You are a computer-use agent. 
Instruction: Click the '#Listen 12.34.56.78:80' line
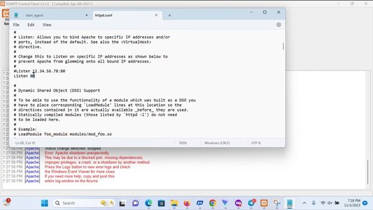[x=39, y=71]
